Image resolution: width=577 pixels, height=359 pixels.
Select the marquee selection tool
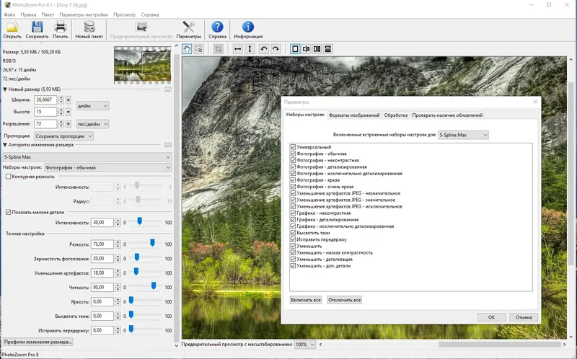coord(199,49)
